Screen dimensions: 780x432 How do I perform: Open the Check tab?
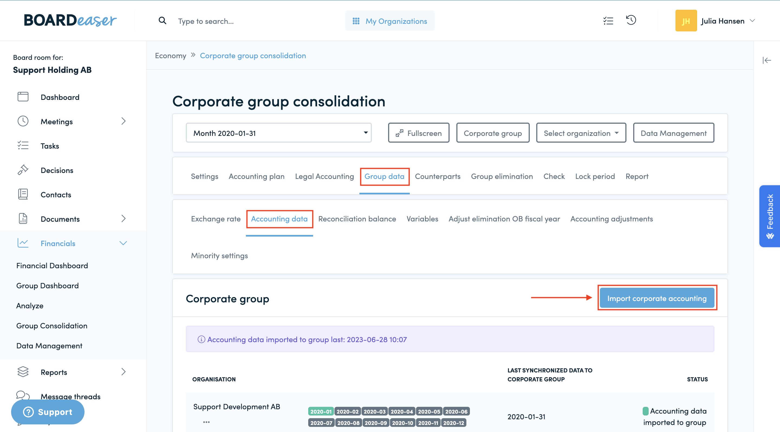[x=554, y=176]
